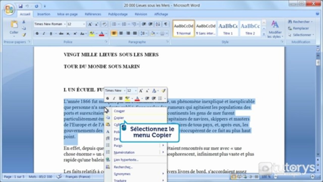The height and width of the screenshot is (182, 323).
Task: Click the Coller paste icon in ribbon
Action: (x=14, y=25)
